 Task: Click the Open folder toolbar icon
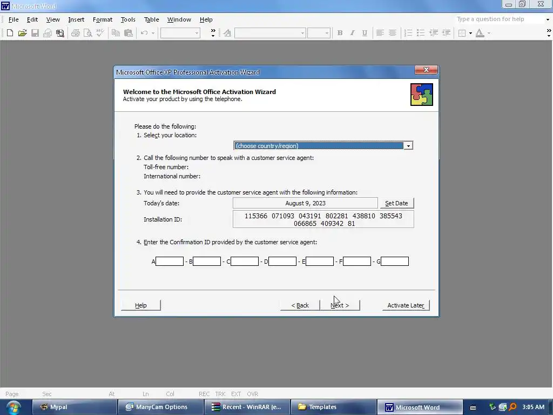(22, 33)
